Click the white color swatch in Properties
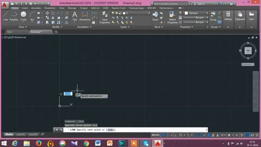Image resolution: width=261 pixels, height=147 pixels. tap(186, 13)
